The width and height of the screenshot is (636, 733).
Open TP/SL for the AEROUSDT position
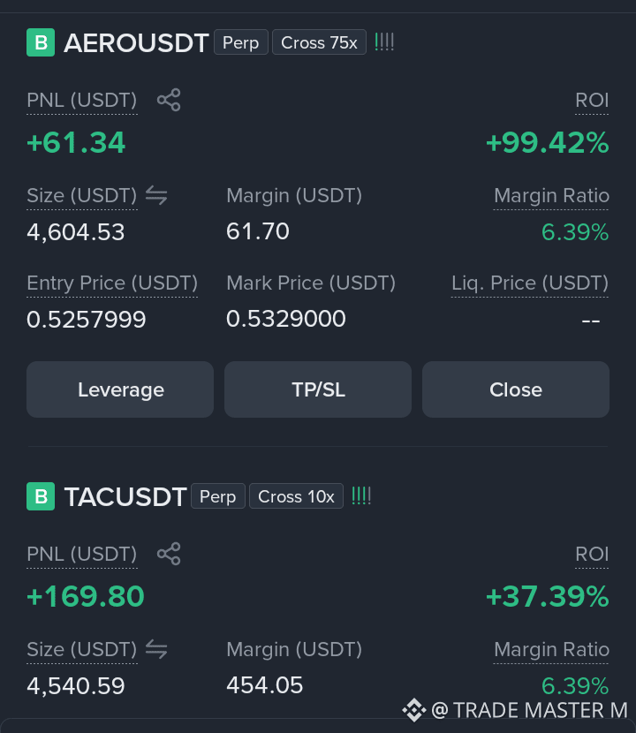[318, 389]
